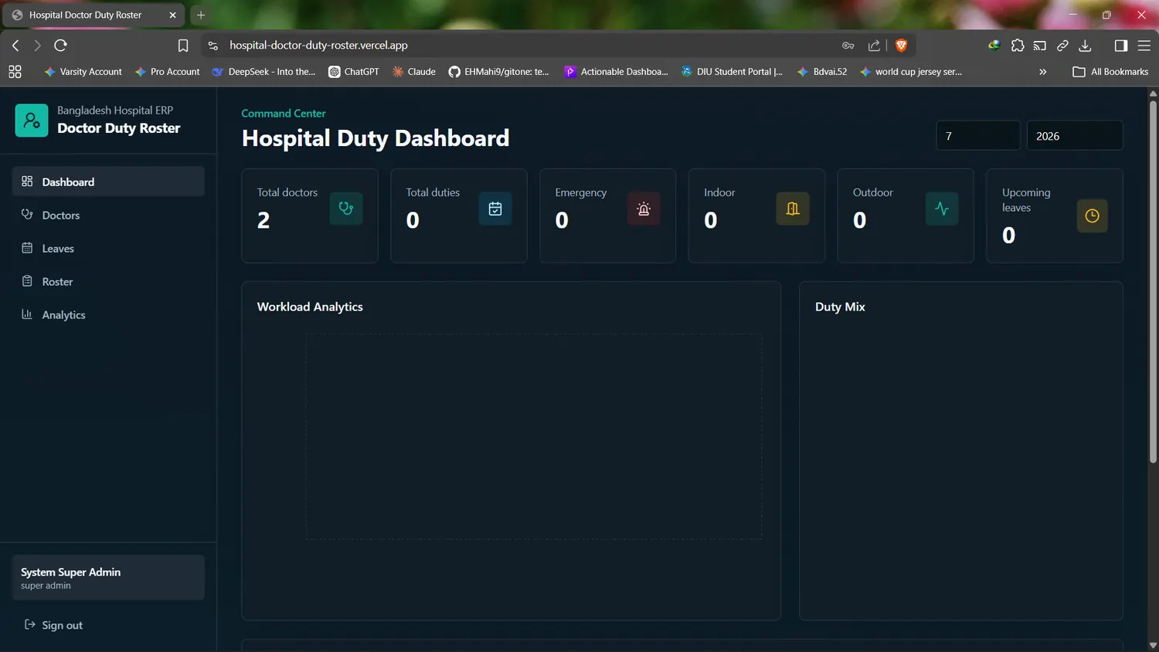
Task: Open a new tab with the plus button
Action: [201, 15]
